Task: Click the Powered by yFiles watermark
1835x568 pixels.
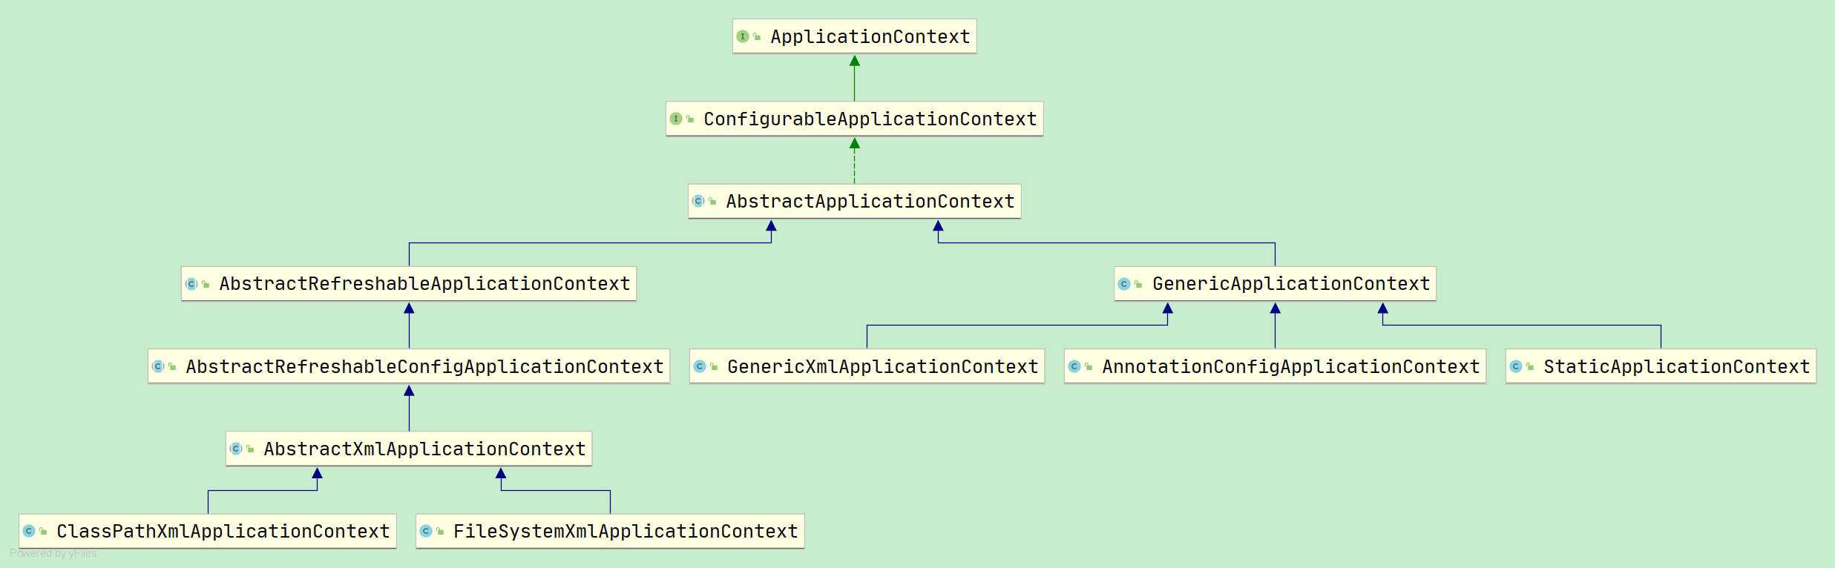Action: (53, 553)
